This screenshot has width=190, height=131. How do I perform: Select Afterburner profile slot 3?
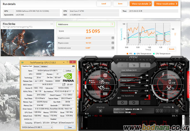pyautogui.click(x=165, y=111)
